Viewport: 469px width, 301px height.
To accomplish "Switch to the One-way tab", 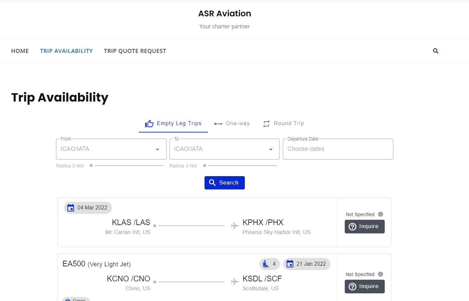I will 232,124.
